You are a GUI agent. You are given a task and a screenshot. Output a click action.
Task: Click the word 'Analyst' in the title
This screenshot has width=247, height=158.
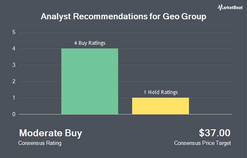56,17
